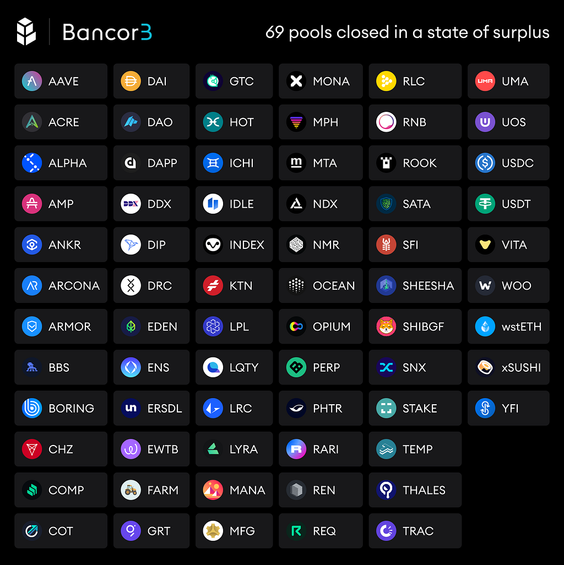564x565 pixels.
Task: Click the DAI coin icon
Action: [x=131, y=82]
